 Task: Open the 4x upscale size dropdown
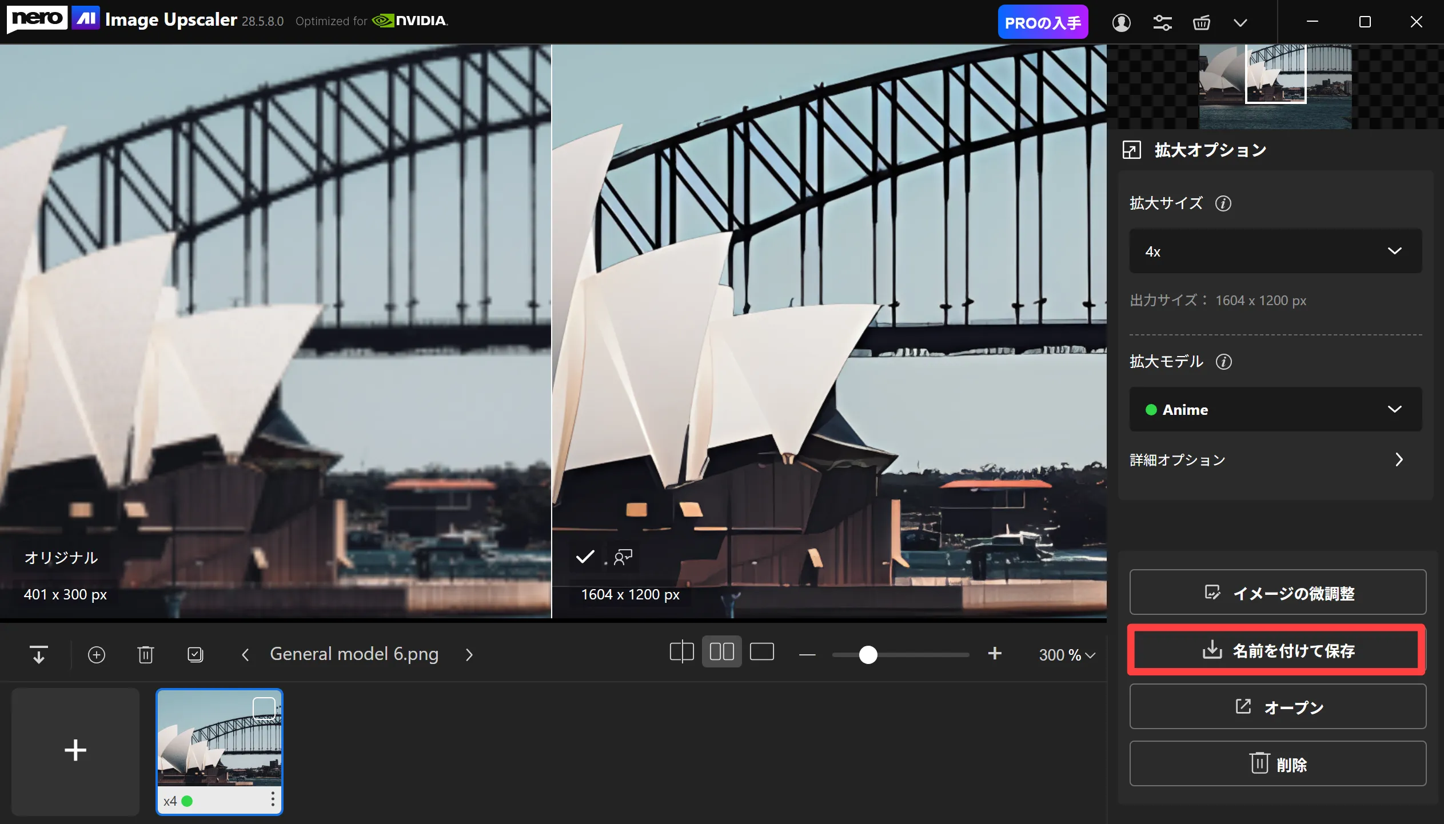click(1275, 251)
